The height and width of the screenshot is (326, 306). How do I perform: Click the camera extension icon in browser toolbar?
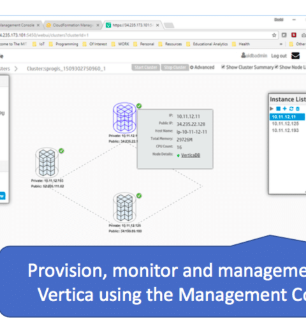coord(303,35)
